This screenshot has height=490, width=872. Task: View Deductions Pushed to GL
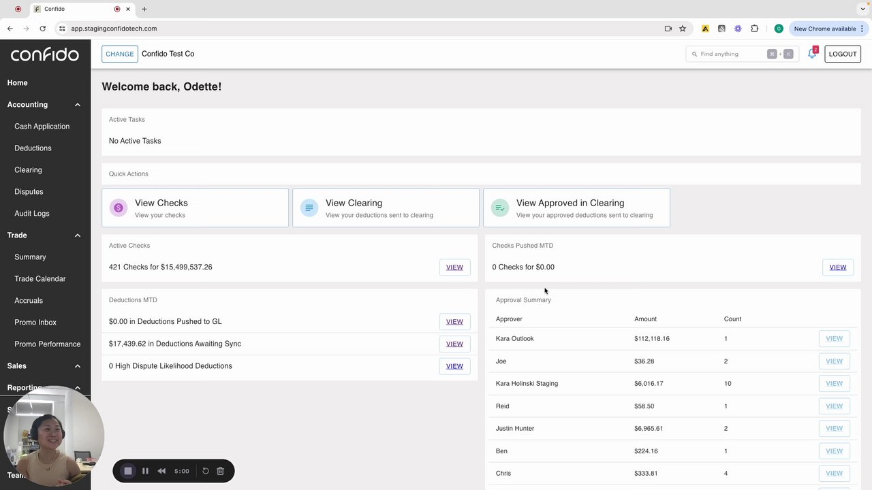(454, 322)
